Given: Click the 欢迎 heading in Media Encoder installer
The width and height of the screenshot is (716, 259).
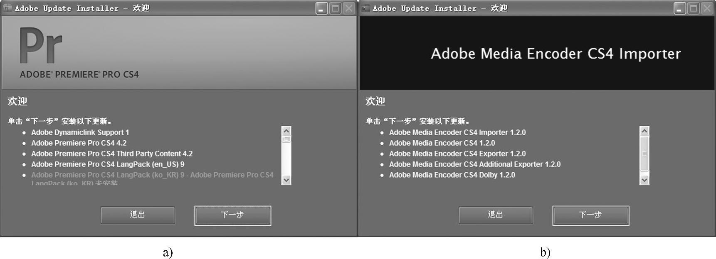Looking at the screenshot, I should 375,101.
